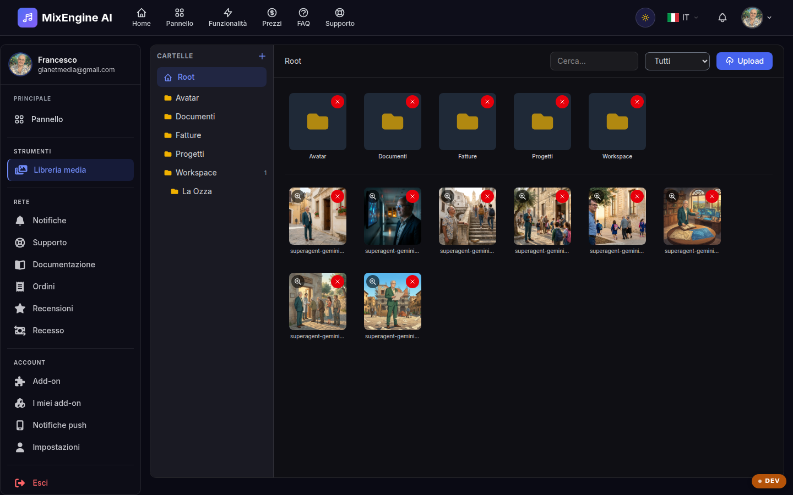Viewport: 793px width, 495px height.
Task: Click the MixEngine AI logo icon
Action: point(28,18)
